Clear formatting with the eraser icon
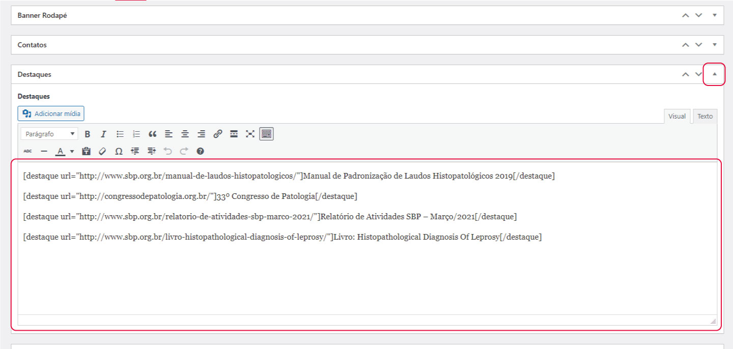 click(102, 151)
